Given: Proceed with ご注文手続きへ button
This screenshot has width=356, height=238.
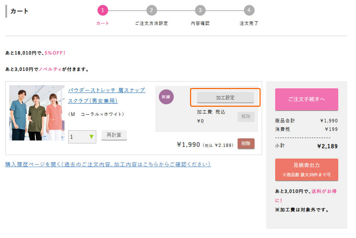Looking at the screenshot, I should click(x=306, y=99).
